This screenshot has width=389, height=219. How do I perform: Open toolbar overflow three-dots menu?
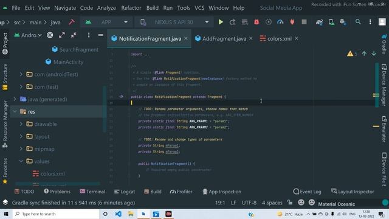(370, 22)
